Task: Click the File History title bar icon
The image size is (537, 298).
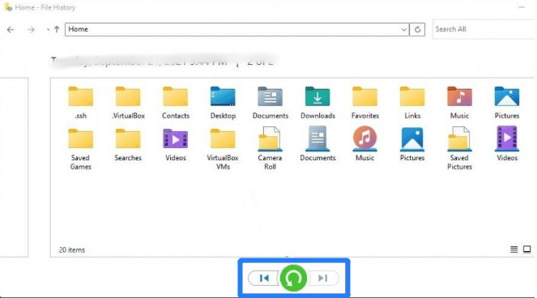Action: pos(8,7)
